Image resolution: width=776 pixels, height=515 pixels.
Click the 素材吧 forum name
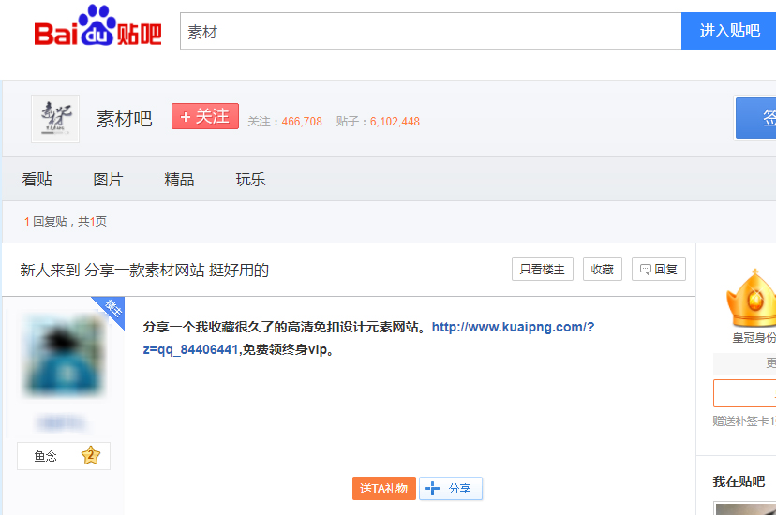click(x=125, y=119)
